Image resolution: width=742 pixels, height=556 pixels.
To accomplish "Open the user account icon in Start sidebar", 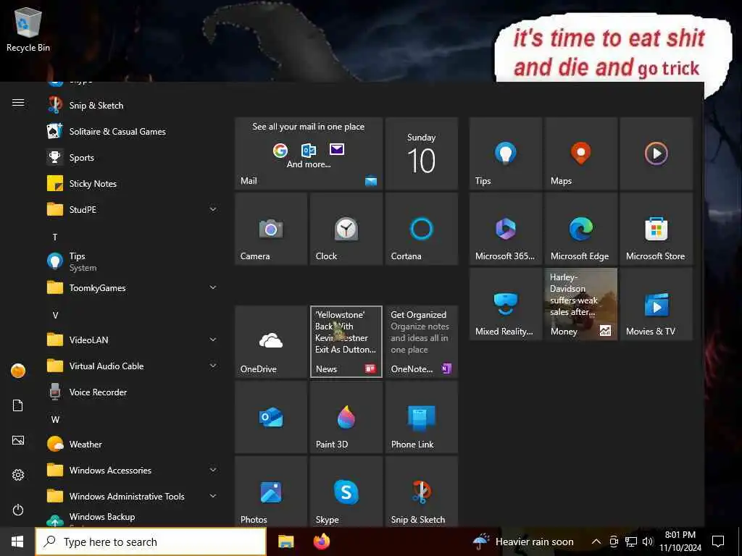I will pyautogui.click(x=18, y=371).
